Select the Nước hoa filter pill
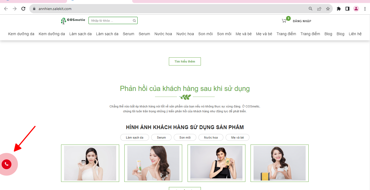 tap(211, 137)
